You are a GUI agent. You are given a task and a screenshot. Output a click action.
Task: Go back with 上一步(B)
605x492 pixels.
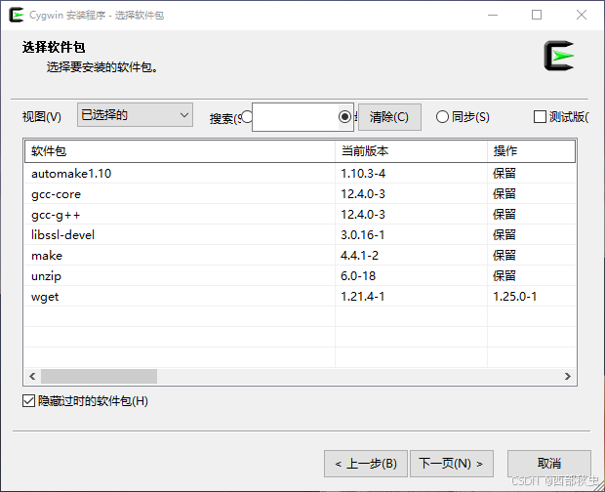366,464
